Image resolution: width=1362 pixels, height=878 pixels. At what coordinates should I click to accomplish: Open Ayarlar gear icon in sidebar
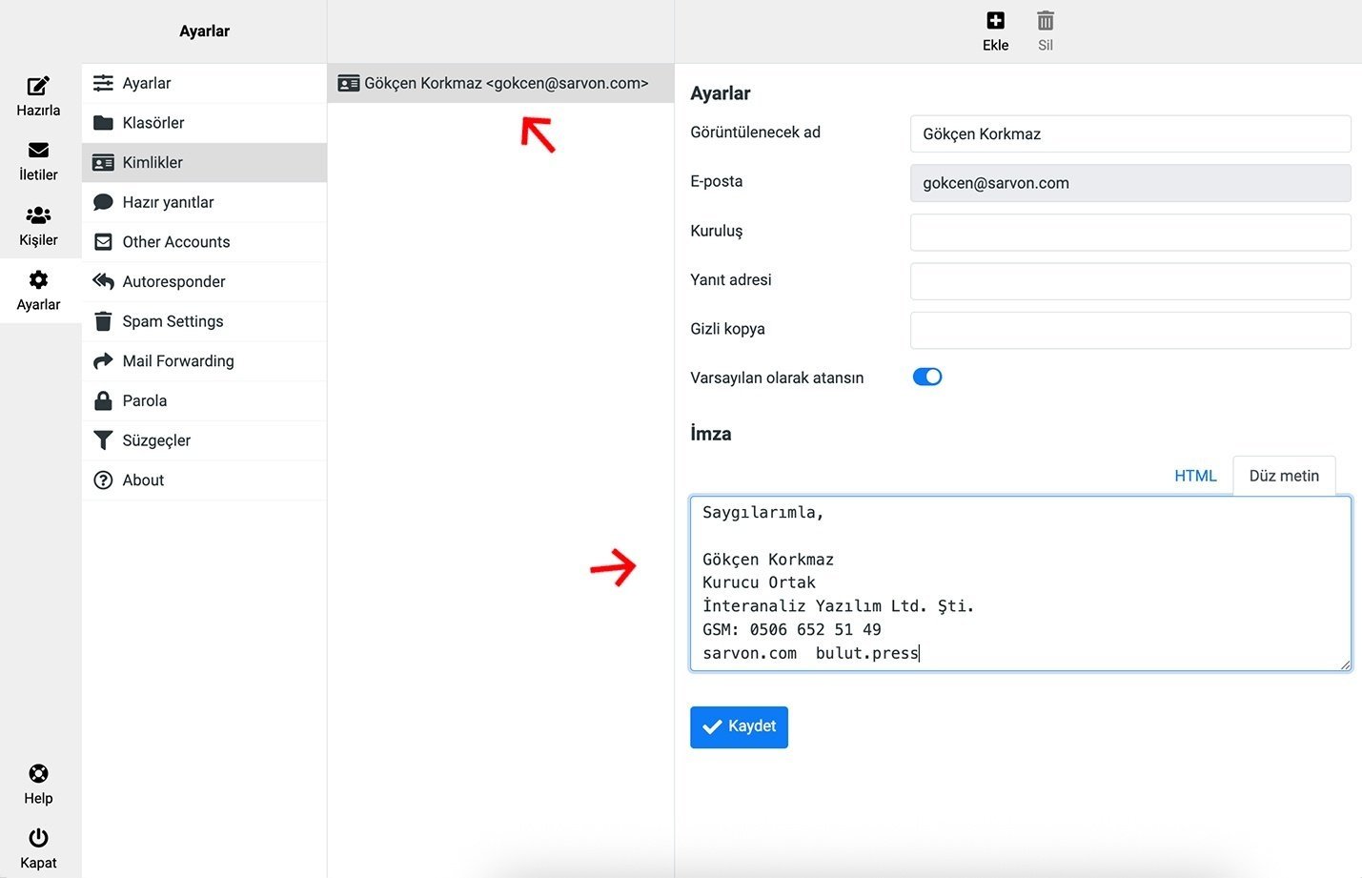(x=38, y=280)
